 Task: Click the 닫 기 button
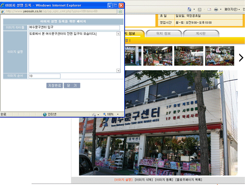point(72,85)
